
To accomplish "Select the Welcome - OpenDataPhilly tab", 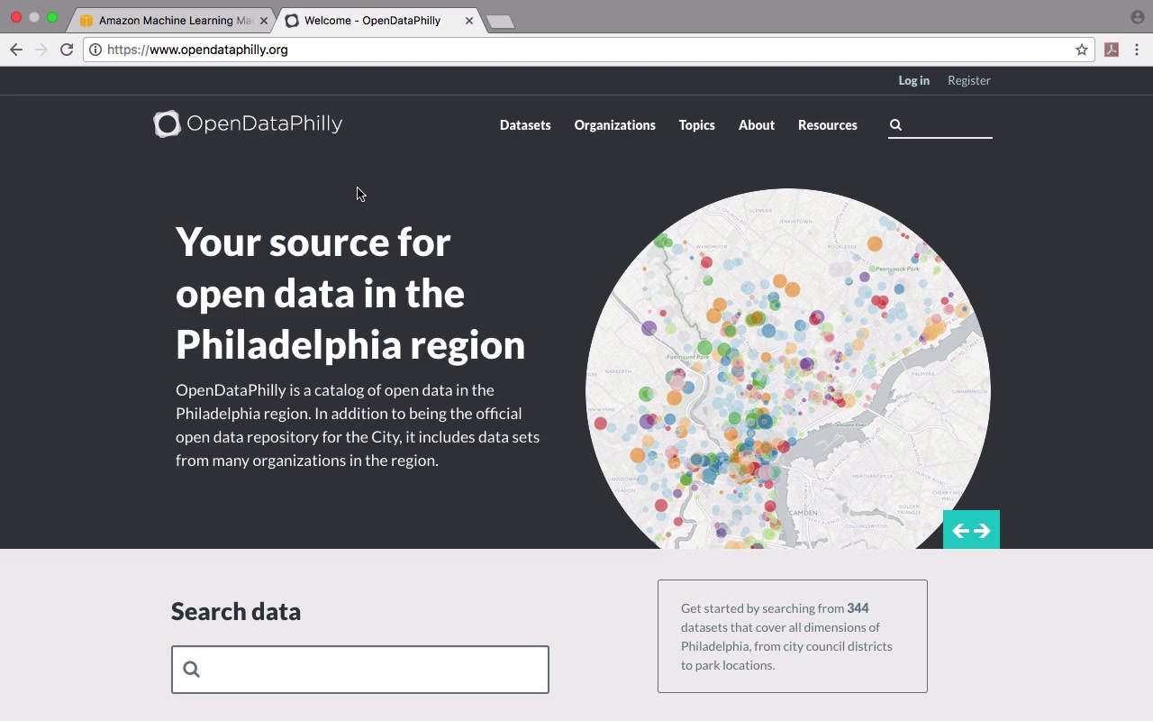I will tap(377, 20).
